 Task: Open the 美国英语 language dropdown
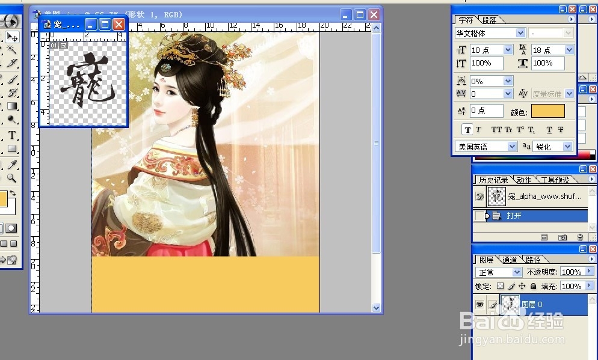pyautogui.click(x=512, y=147)
